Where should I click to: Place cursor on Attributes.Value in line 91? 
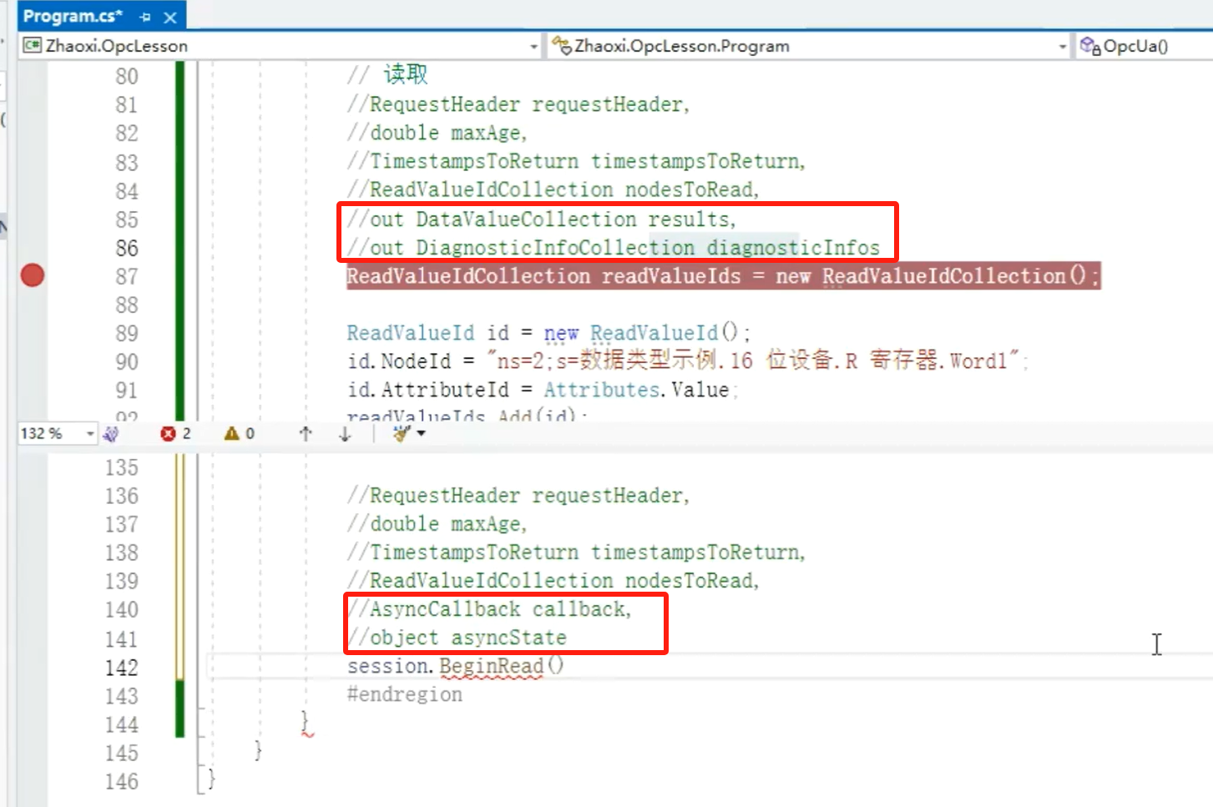click(636, 390)
